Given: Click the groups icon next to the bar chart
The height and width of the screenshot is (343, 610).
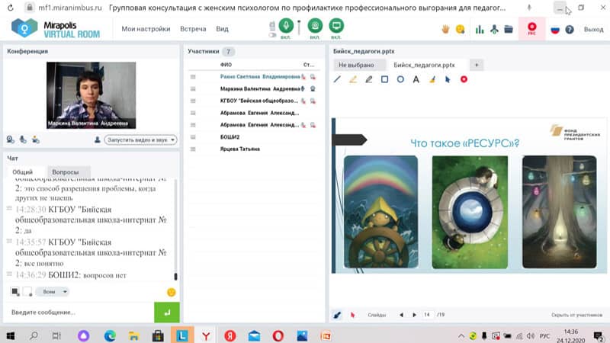Looking at the screenshot, I should coord(494,29).
